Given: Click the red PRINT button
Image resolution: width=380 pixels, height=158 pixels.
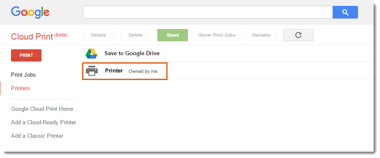Looking at the screenshot, I should (x=26, y=55).
